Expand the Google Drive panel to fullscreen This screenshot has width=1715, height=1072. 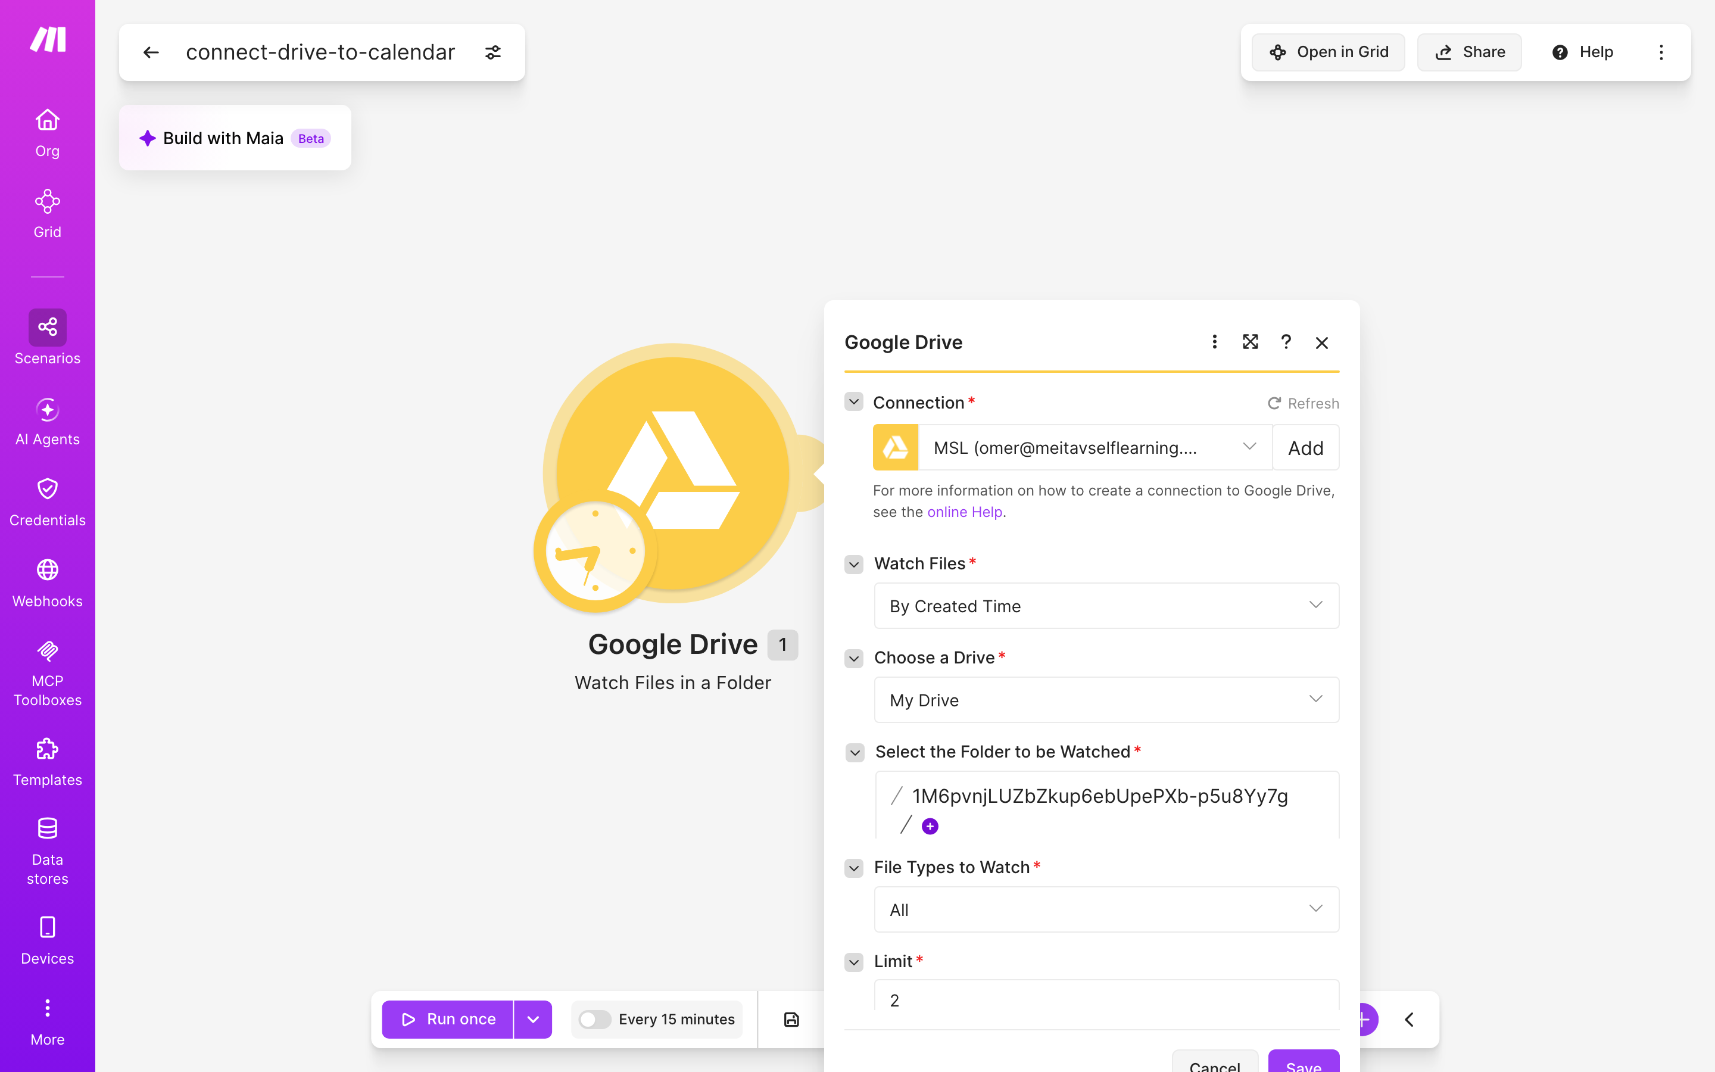(1250, 342)
